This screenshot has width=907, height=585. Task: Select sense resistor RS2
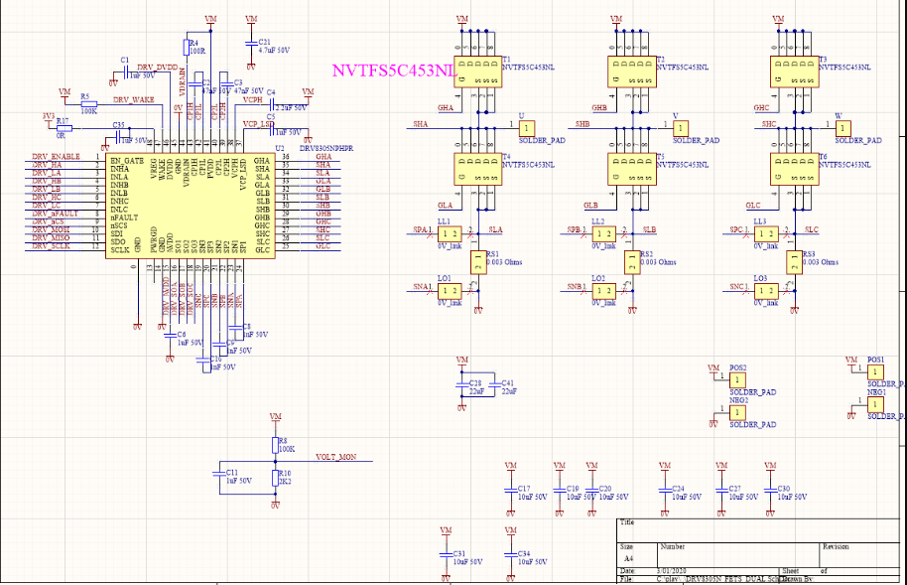pos(632,262)
